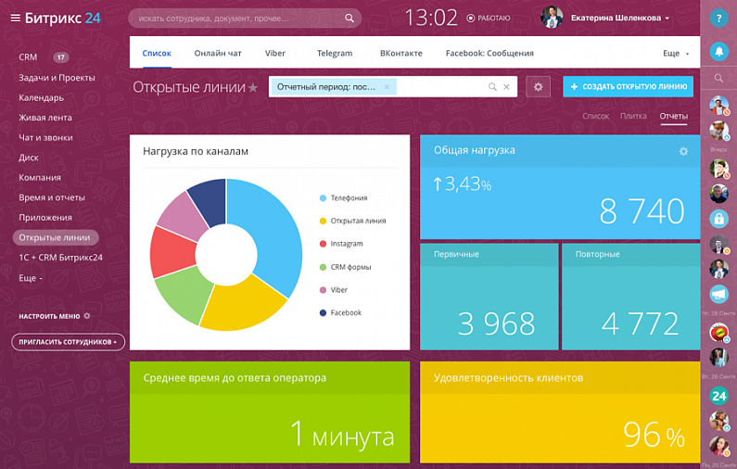The height and width of the screenshot is (469, 737).
Task: Switch view to Плитка
Action: tap(633, 116)
